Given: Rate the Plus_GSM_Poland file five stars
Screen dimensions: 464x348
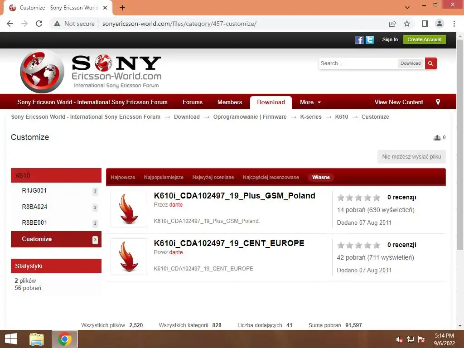Looking at the screenshot, I should (x=377, y=198).
